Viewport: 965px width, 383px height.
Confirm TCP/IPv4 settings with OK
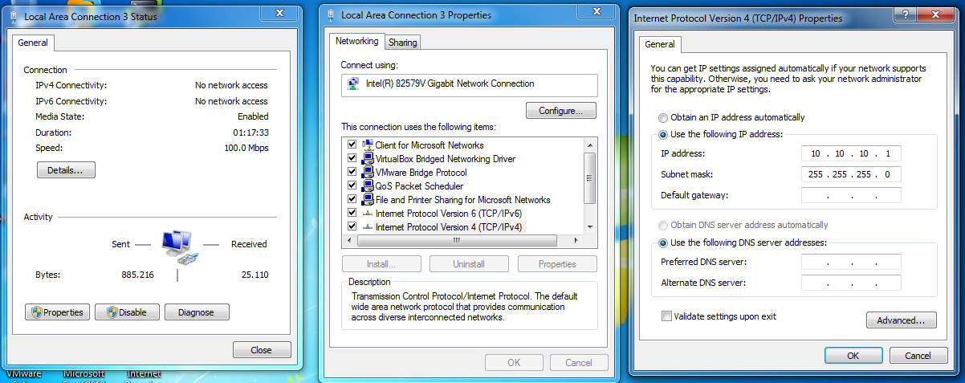coord(853,355)
